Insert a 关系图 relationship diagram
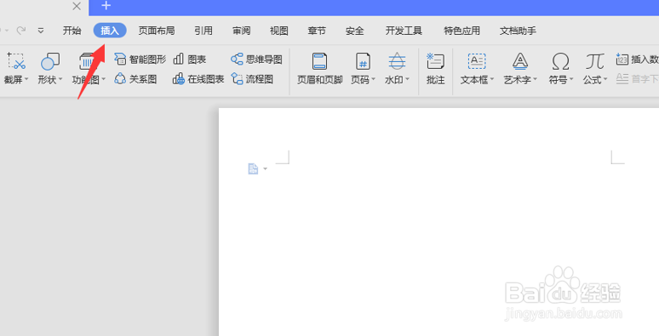 135,79
